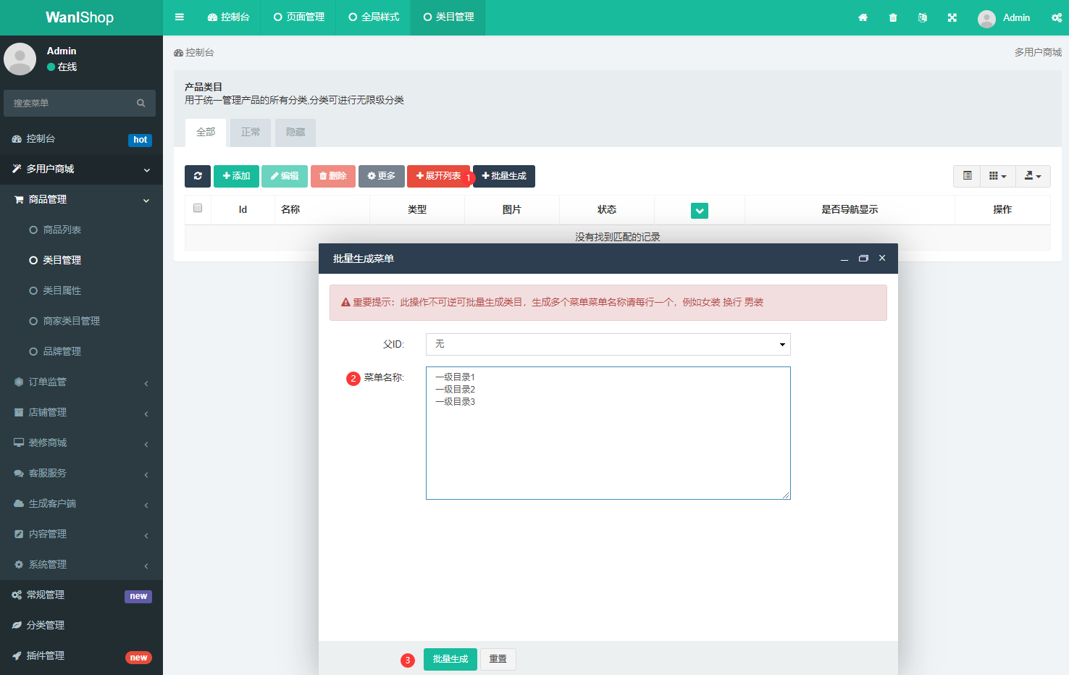The height and width of the screenshot is (675, 1069).
Task: Expand the 装修商城 sidebar section
Action: click(81, 443)
